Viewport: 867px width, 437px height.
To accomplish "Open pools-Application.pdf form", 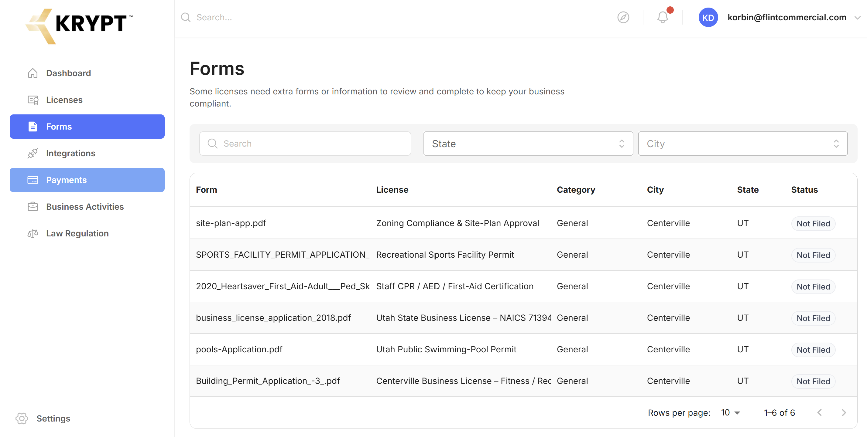I will (239, 349).
